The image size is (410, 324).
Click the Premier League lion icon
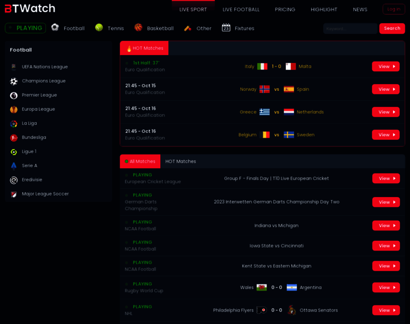14,96
